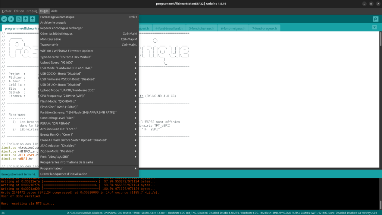Image resolution: width=382 pixels, height=215 pixels.
Task: Expand CPU Frequency submenu
Action: point(89,96)
